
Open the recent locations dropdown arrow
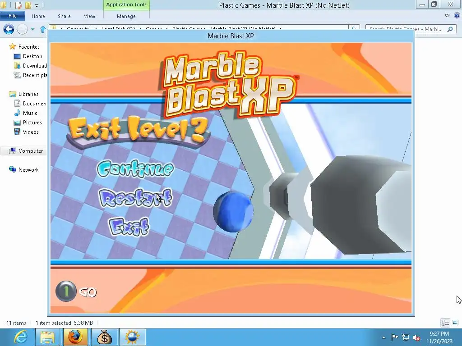(x=32, y=29)
